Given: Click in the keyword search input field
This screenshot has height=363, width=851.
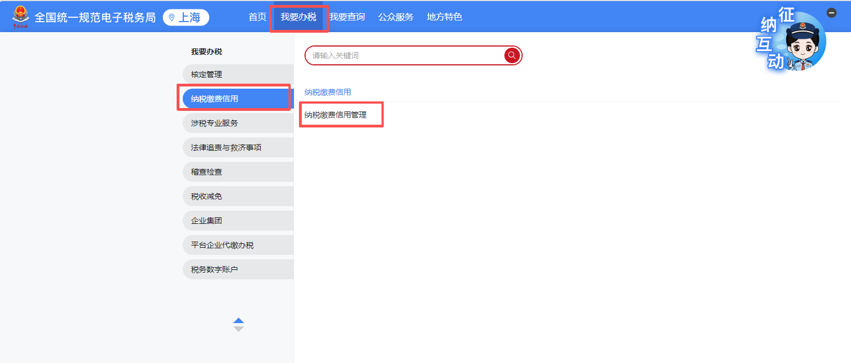Looking at the screenshot, I should tap(404, 55).
